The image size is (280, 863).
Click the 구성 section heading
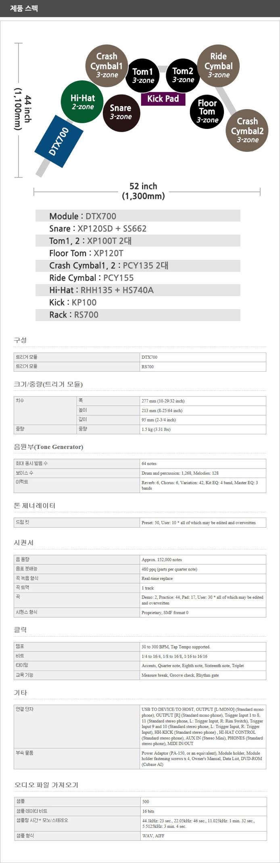tap(20, 340)
